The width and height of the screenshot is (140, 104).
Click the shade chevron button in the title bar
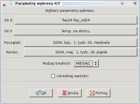[x=122, y=4]
